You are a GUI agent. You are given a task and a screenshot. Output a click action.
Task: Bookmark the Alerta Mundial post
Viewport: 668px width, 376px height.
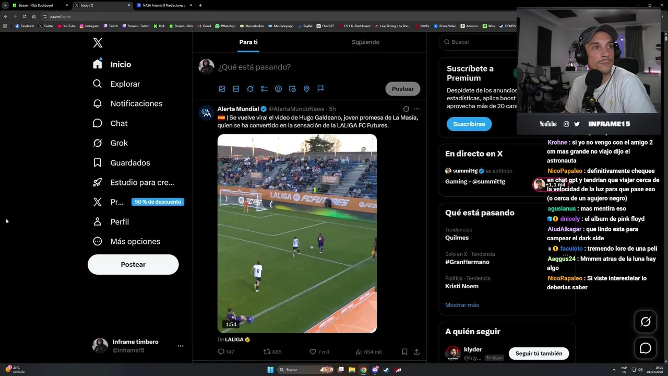point(404,352)
